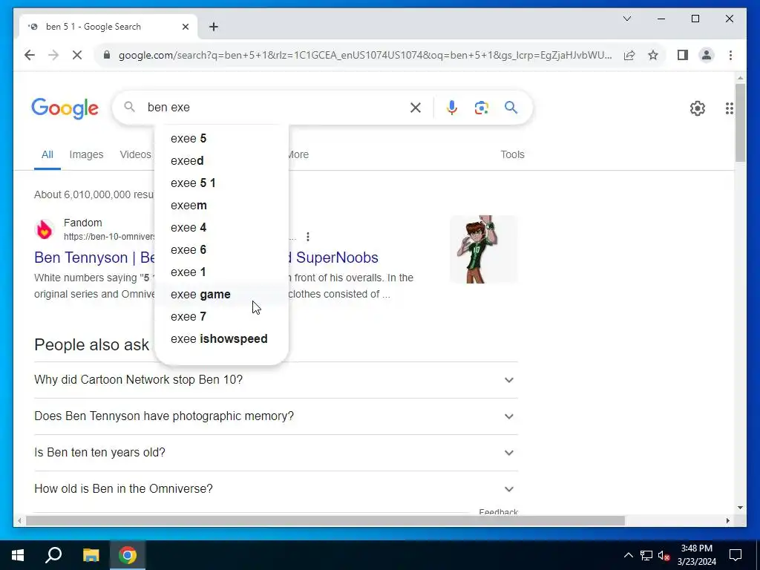Click the browser forward arrow
This screenshot has height=570, width=760.
(53, 55)
